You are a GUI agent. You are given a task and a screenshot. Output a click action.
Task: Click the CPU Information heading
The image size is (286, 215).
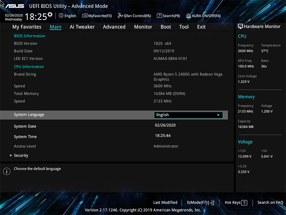point(29,67)
